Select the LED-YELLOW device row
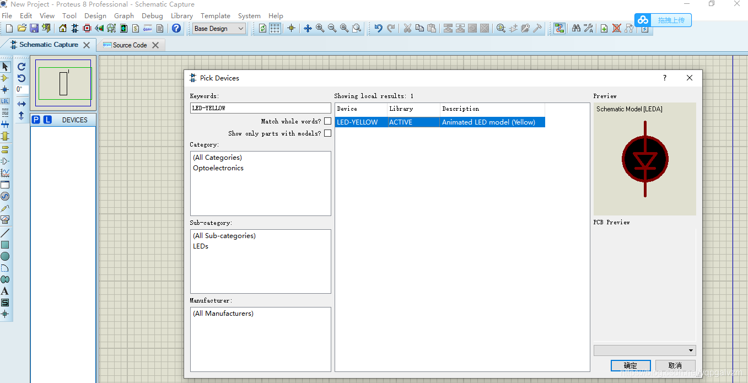 tap(440, 122)
